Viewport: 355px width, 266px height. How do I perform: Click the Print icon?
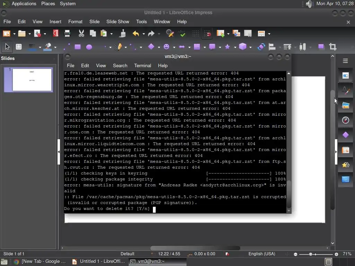point(67,34)
